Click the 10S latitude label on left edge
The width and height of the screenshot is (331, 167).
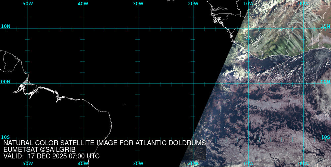coord(6,137)
